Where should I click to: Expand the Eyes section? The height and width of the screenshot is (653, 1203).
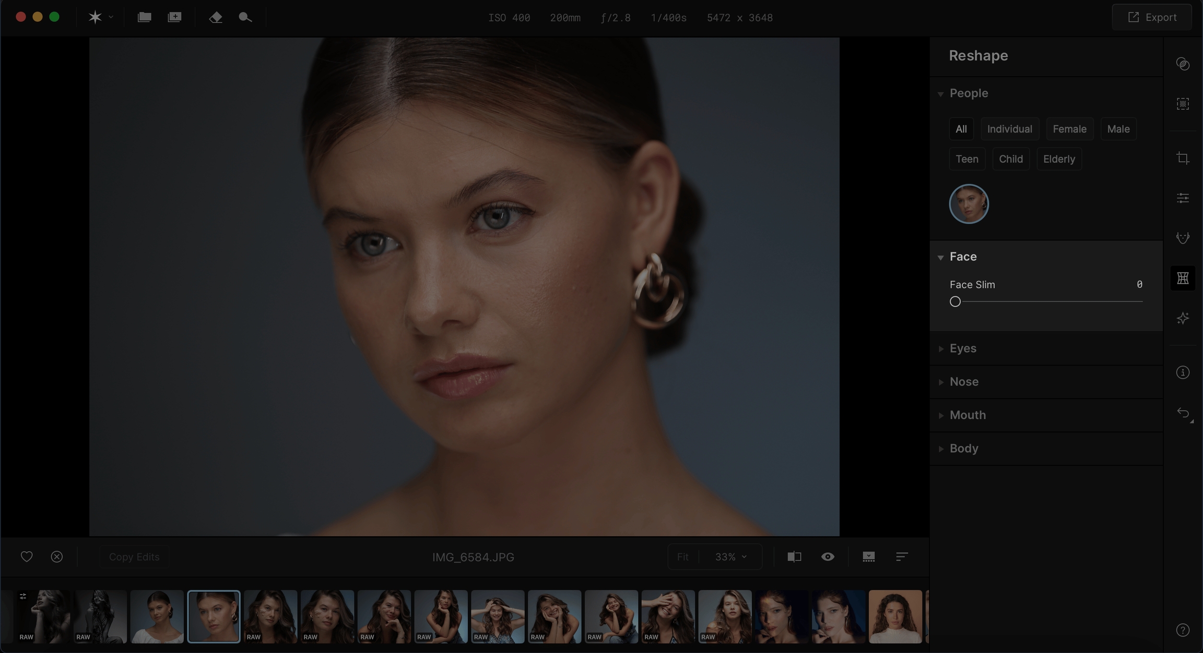click(x=963, y=348)
